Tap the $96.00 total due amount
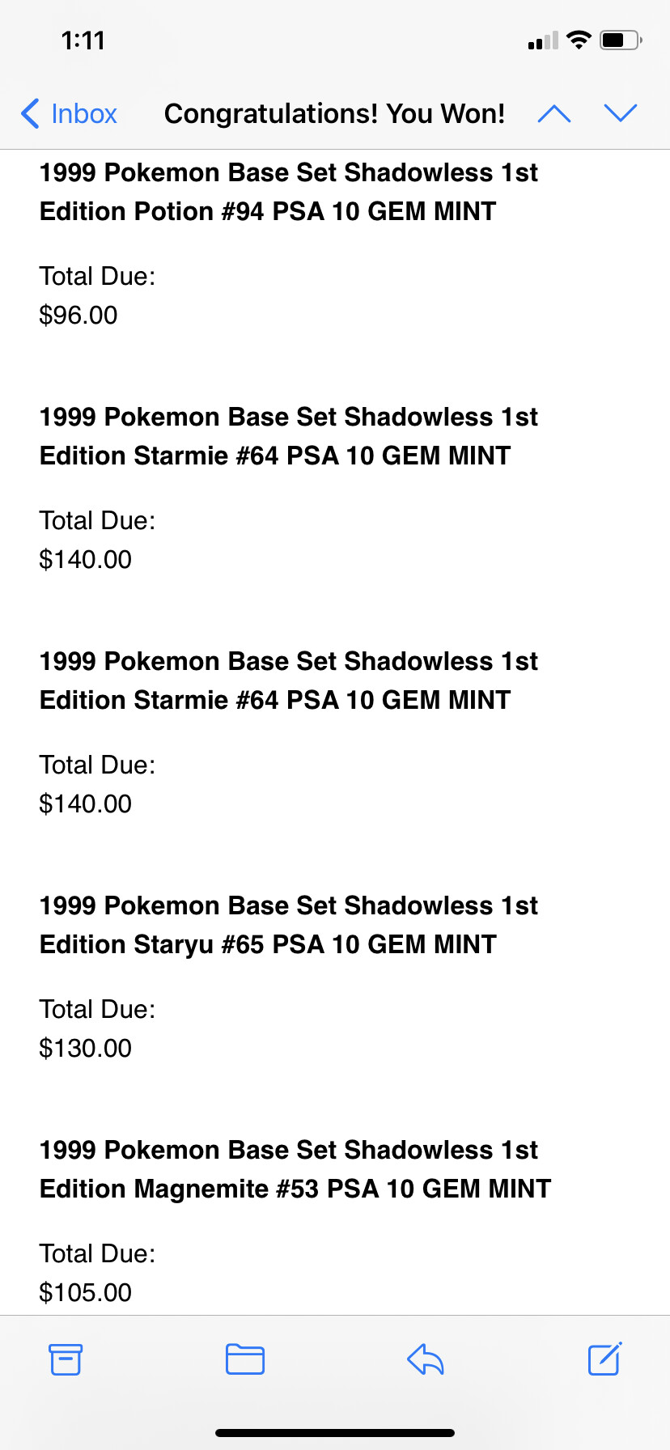 click(78, 315)
